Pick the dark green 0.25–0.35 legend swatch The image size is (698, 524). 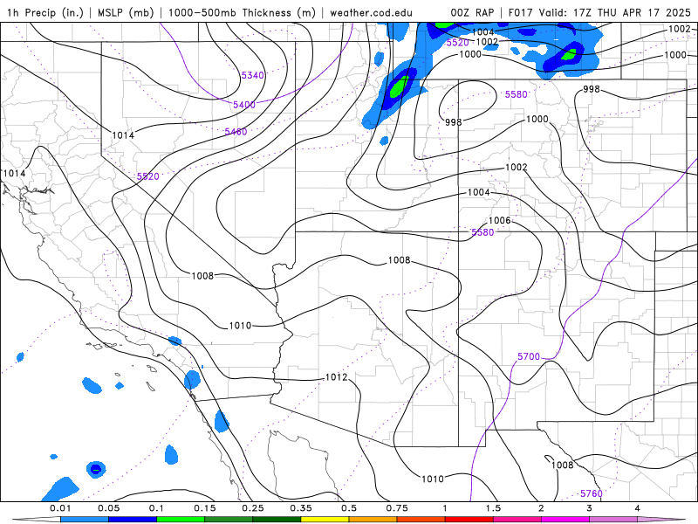coord(277,520)
